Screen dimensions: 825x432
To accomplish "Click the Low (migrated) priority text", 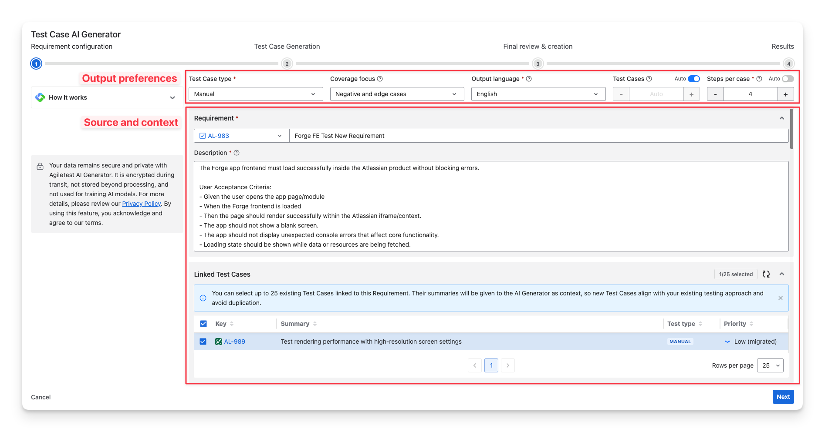I will pyautogui.click(x=756, y=342).
